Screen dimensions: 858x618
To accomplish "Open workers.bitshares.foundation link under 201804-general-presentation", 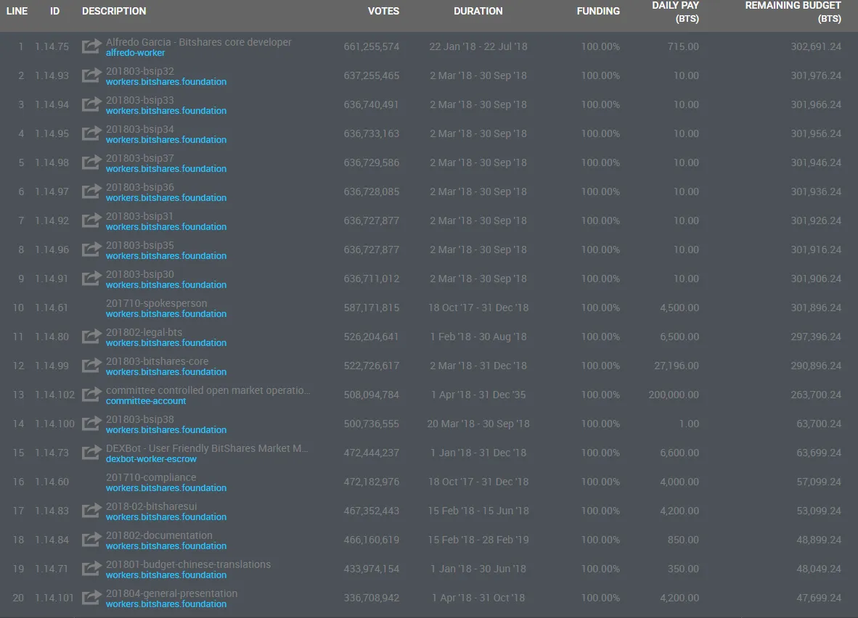I will click(x=166, y=604).
